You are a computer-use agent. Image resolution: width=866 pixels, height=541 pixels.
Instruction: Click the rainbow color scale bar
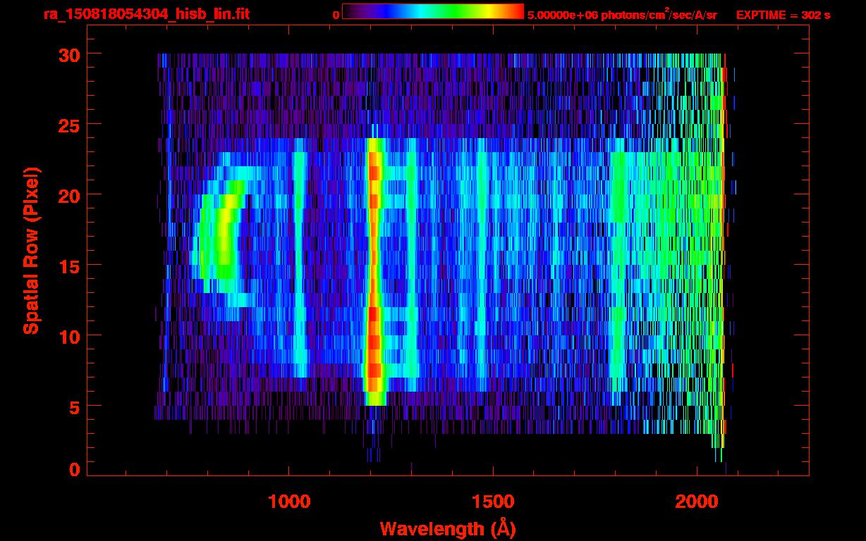[x=433, y=12]
